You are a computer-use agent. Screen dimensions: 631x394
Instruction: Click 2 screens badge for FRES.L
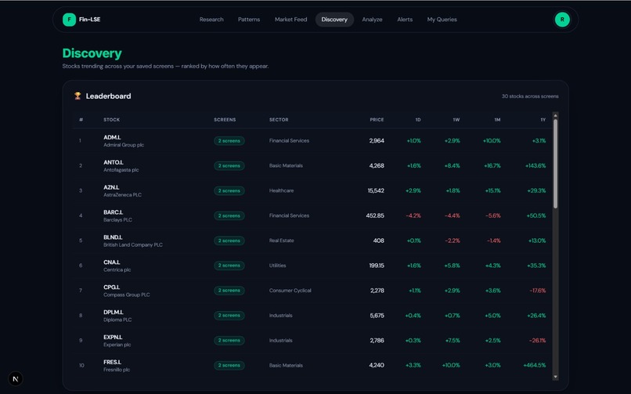coord(229,366)
